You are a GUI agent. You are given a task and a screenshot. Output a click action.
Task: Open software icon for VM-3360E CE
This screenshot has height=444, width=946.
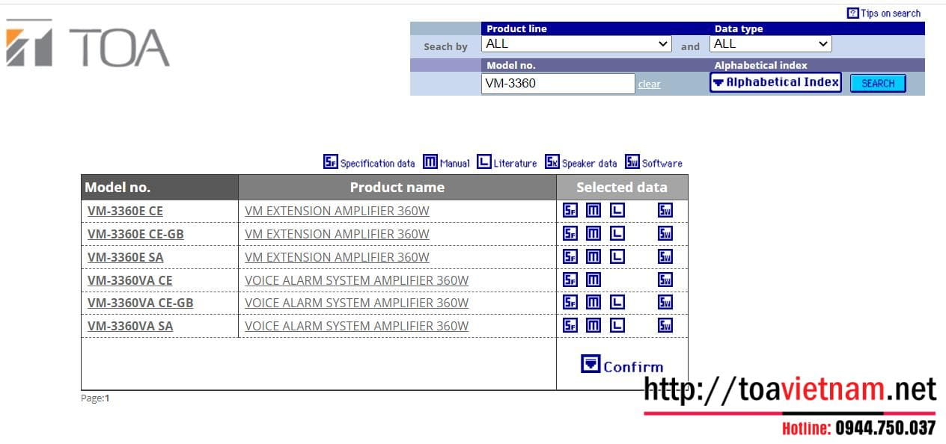(x=665, y=211)
